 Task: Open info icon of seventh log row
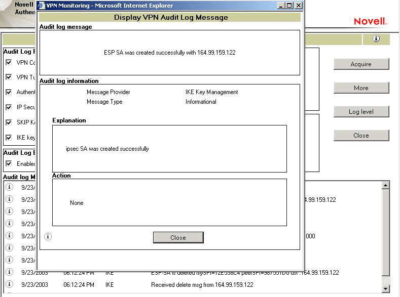coord(10,260)
